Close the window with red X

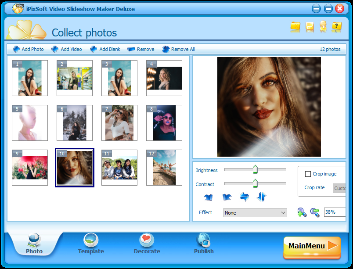click(339, 9)
